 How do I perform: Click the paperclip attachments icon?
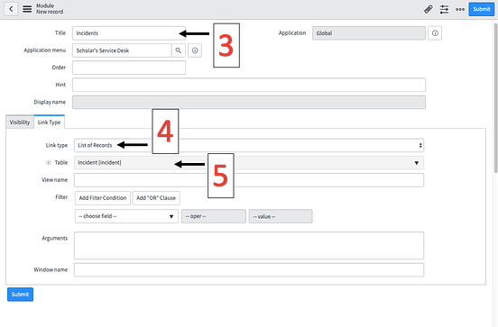(429, 9)
